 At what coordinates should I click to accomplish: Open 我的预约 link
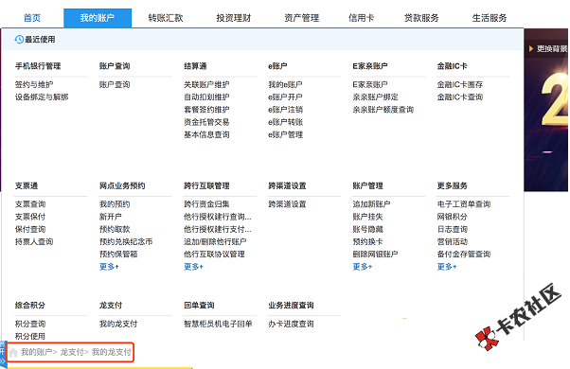115,204
